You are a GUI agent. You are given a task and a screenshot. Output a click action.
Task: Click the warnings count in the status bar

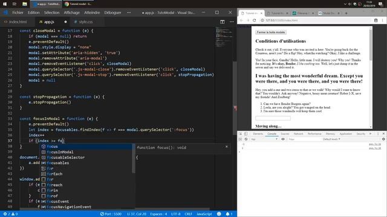pyautogui.click(x=15, y=214)
